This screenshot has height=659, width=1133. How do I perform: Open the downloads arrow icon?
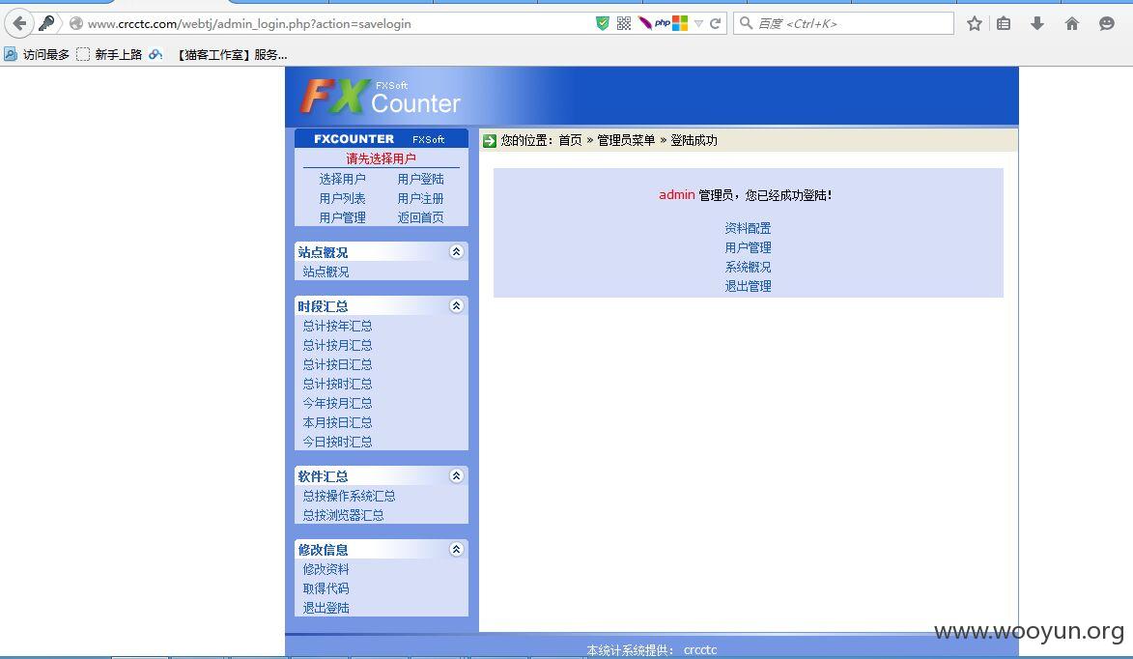1037,24
